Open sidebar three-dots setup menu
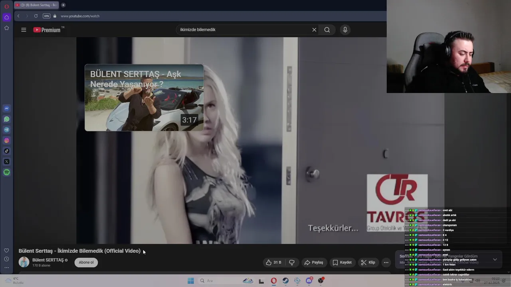This screenshot has height=287, width=511. [6, 267]
